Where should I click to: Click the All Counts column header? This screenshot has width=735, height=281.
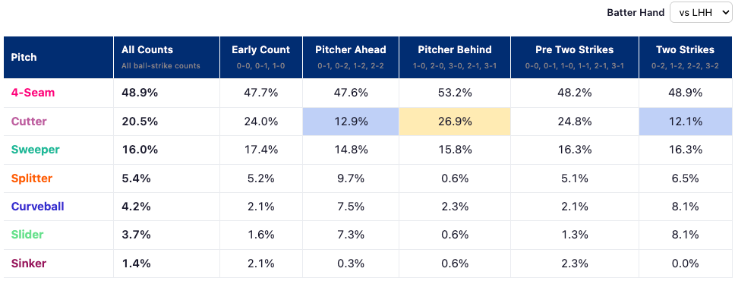click(x=166, y=57)
